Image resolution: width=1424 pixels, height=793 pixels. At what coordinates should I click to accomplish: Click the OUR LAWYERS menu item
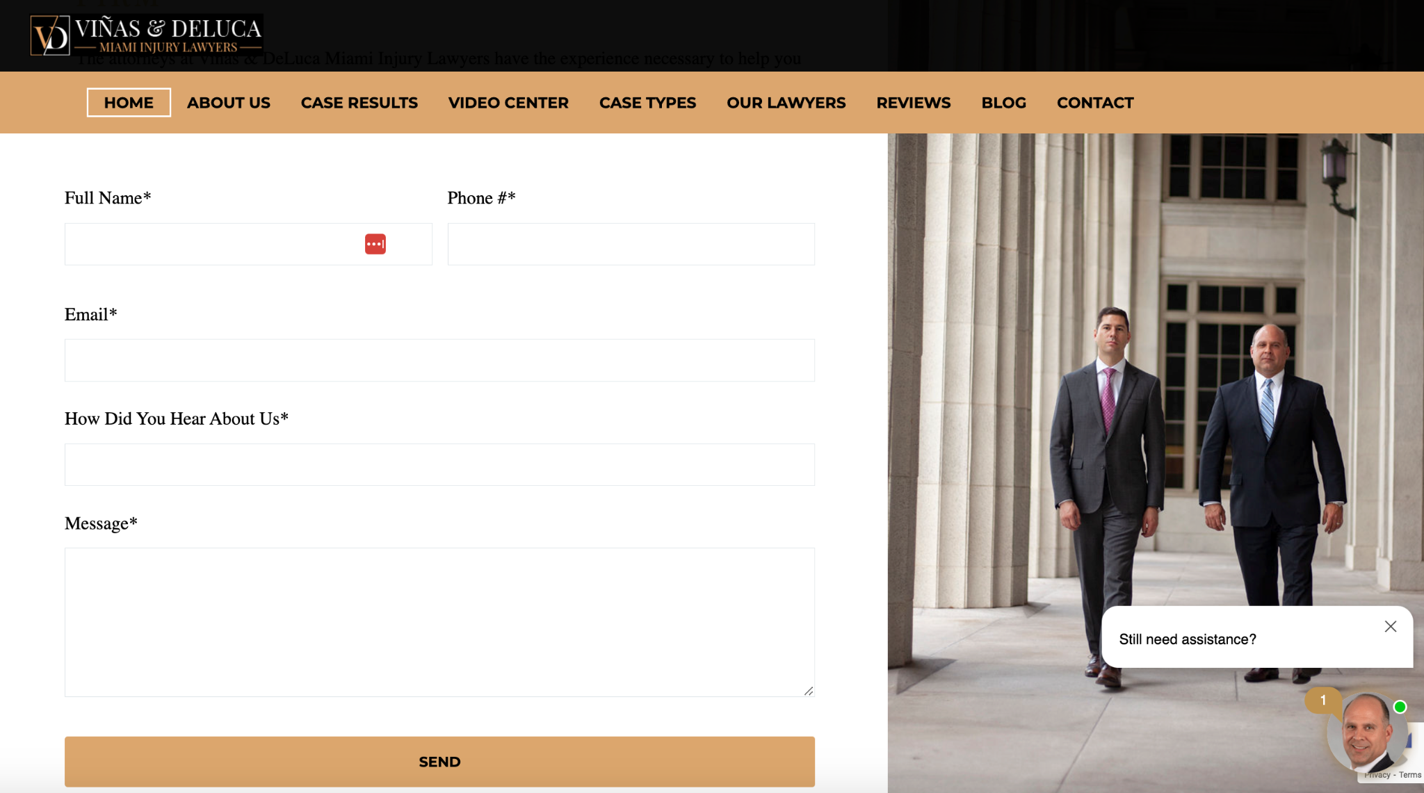point(786,103)
